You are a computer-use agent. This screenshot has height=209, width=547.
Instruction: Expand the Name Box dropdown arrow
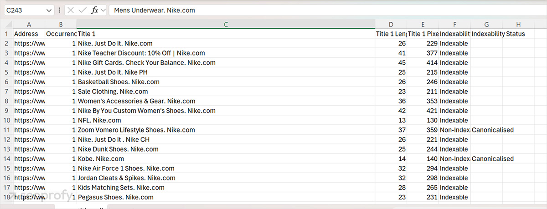pos(49,10)
